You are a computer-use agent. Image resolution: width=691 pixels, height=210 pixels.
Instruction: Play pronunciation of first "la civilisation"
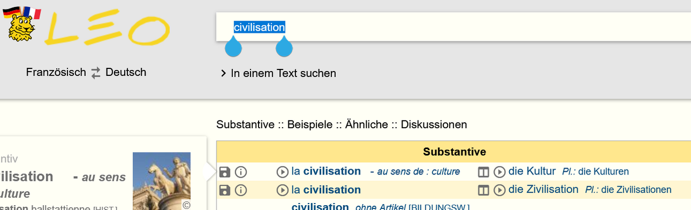pyautogui.click(x=282, y=172)
